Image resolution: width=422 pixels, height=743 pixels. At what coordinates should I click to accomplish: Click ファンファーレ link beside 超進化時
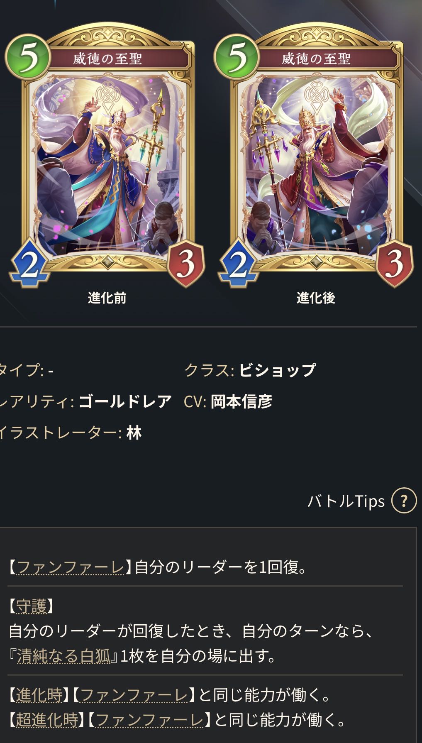click(150, 720)
